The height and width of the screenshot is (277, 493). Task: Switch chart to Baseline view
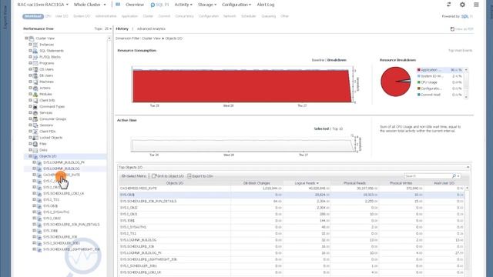[318, 60]
